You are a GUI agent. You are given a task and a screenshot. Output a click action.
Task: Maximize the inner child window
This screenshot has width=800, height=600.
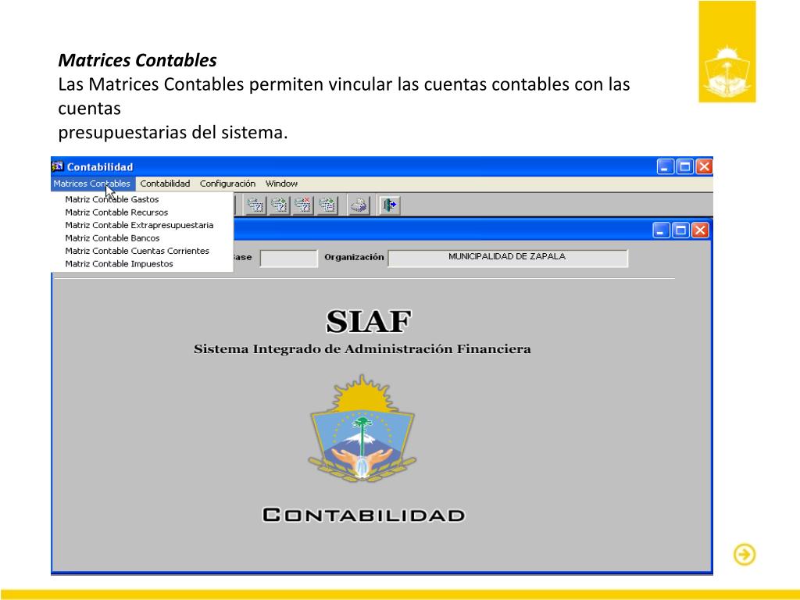click(x=680, y=230)
